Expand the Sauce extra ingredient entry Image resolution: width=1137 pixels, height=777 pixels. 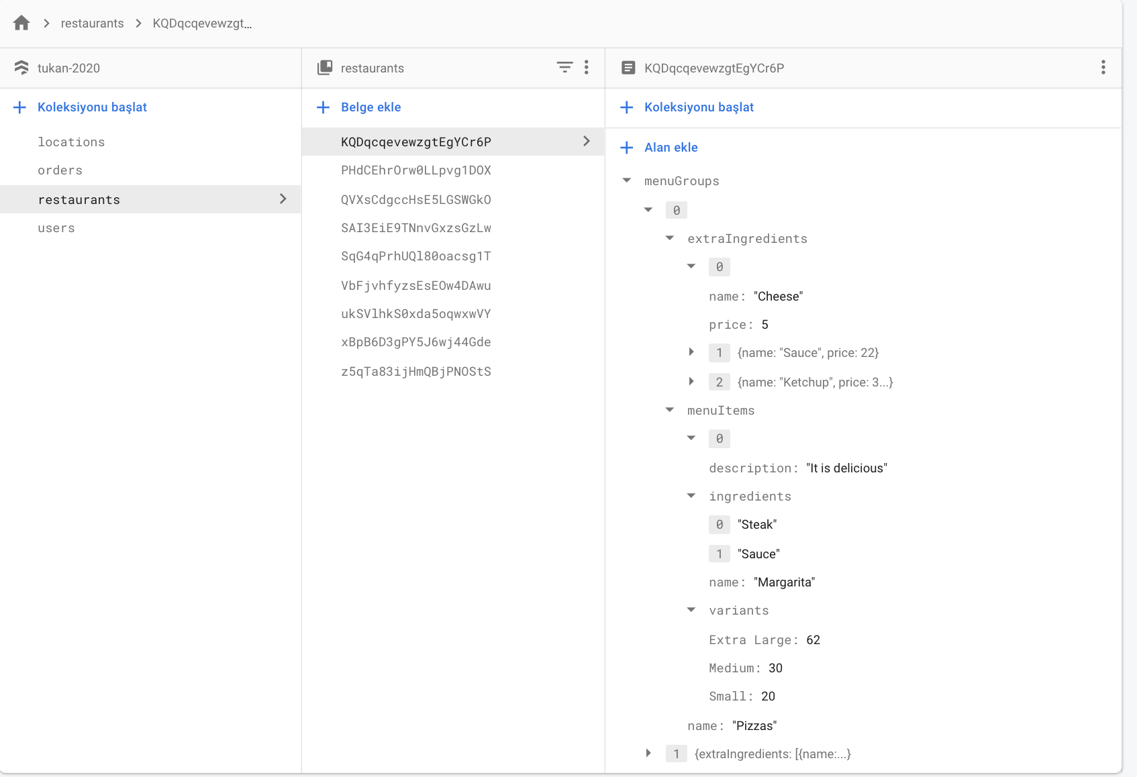coord(691,352)
